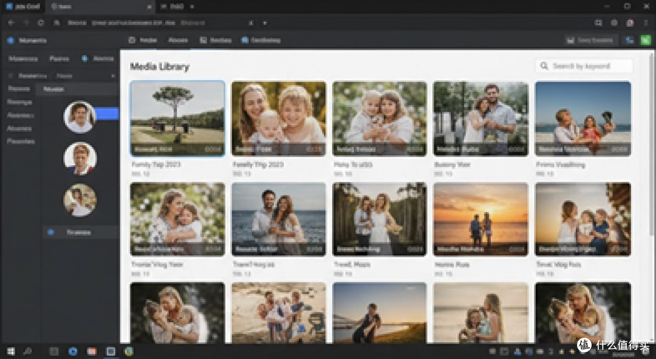Open the top bar tab with outlined square icon
Screen dimensions: 656x359
143,40
